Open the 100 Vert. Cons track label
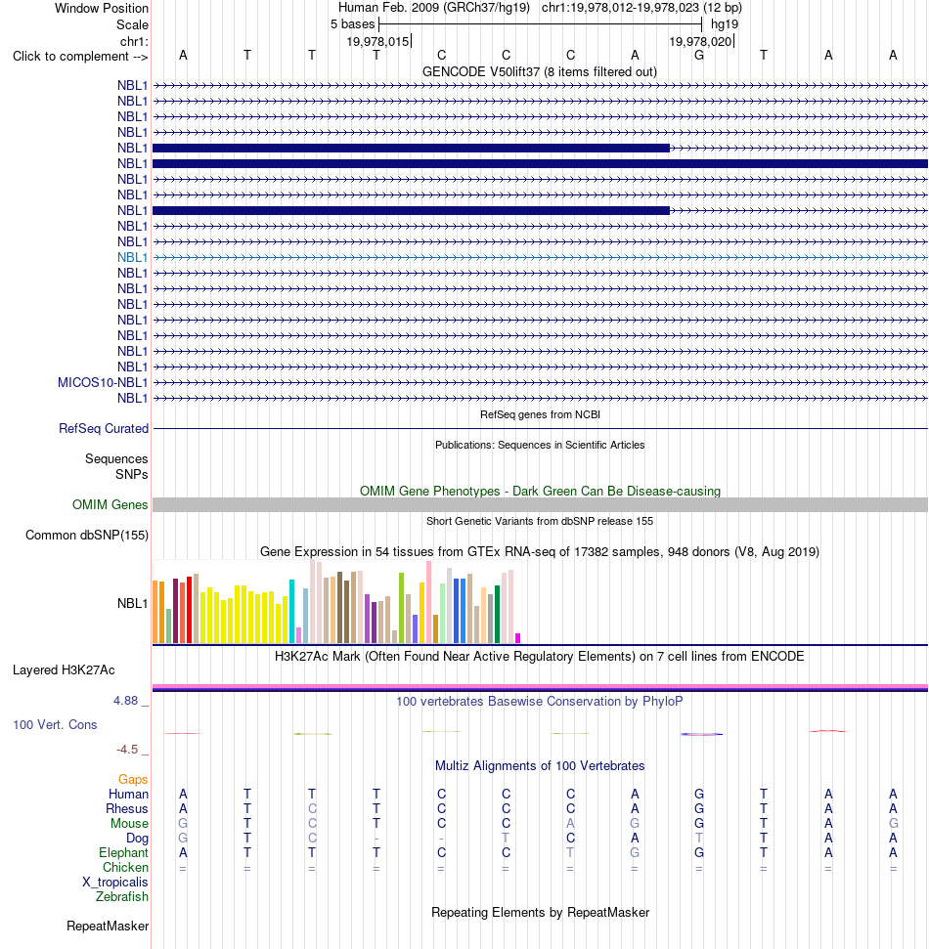 pos(55,724)
